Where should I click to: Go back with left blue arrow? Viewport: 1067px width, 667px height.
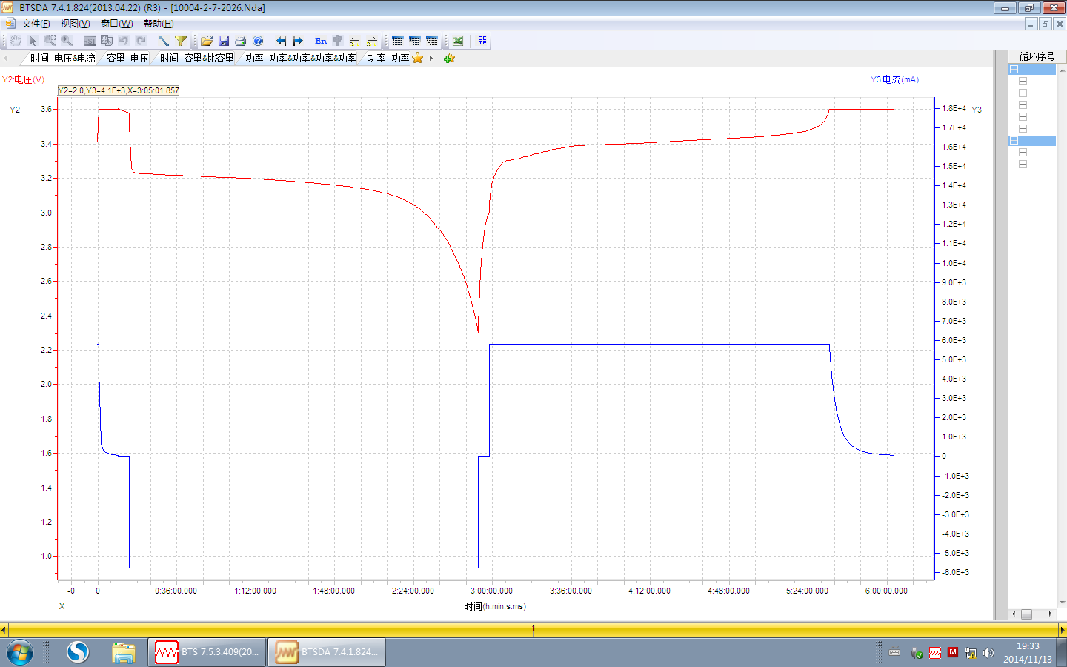(281, 41)
